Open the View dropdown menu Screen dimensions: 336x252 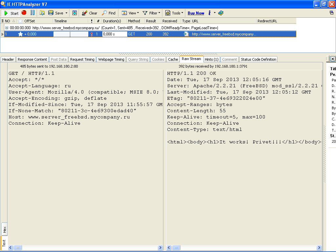pos(130,13)
